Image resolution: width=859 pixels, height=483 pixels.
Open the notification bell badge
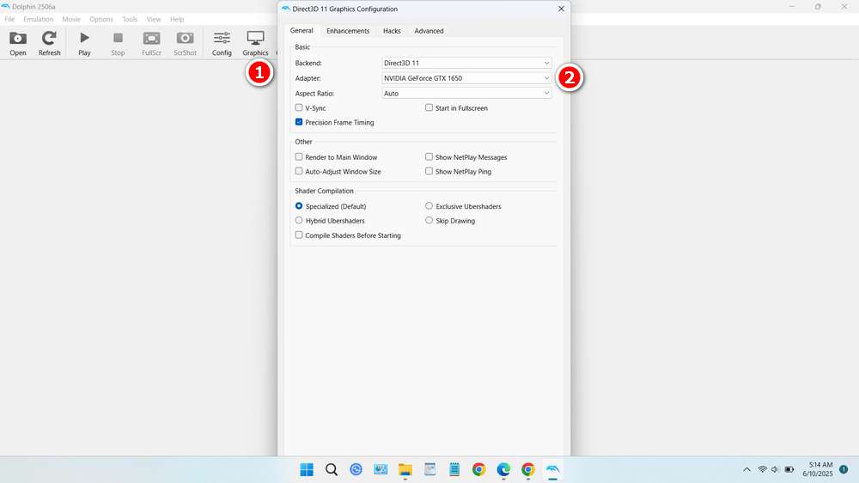844,469
